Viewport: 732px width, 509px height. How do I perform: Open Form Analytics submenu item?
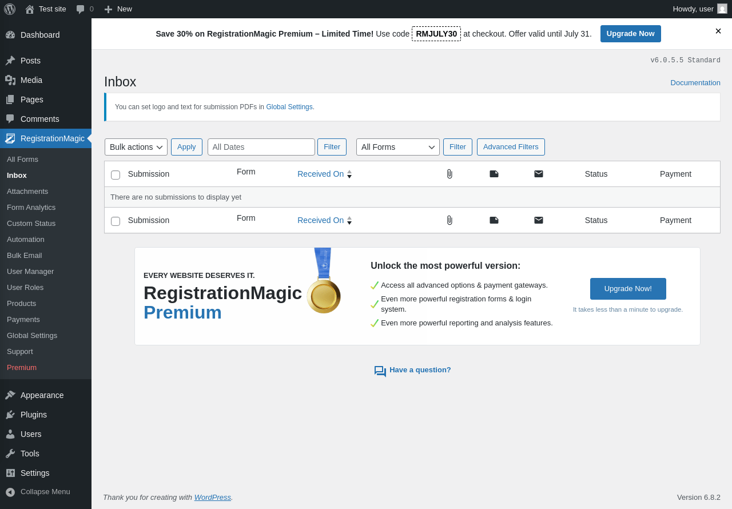click(x=31, y=207)
